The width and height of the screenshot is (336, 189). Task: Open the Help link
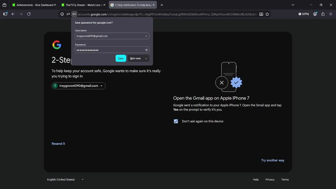pyautogui.click(x=256, y=180)
